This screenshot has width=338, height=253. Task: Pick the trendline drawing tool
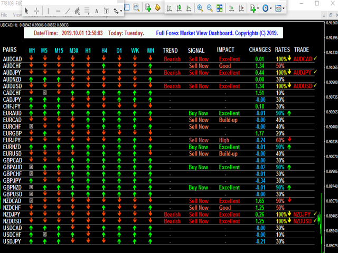pyautogui.click(x=68, y=10)
